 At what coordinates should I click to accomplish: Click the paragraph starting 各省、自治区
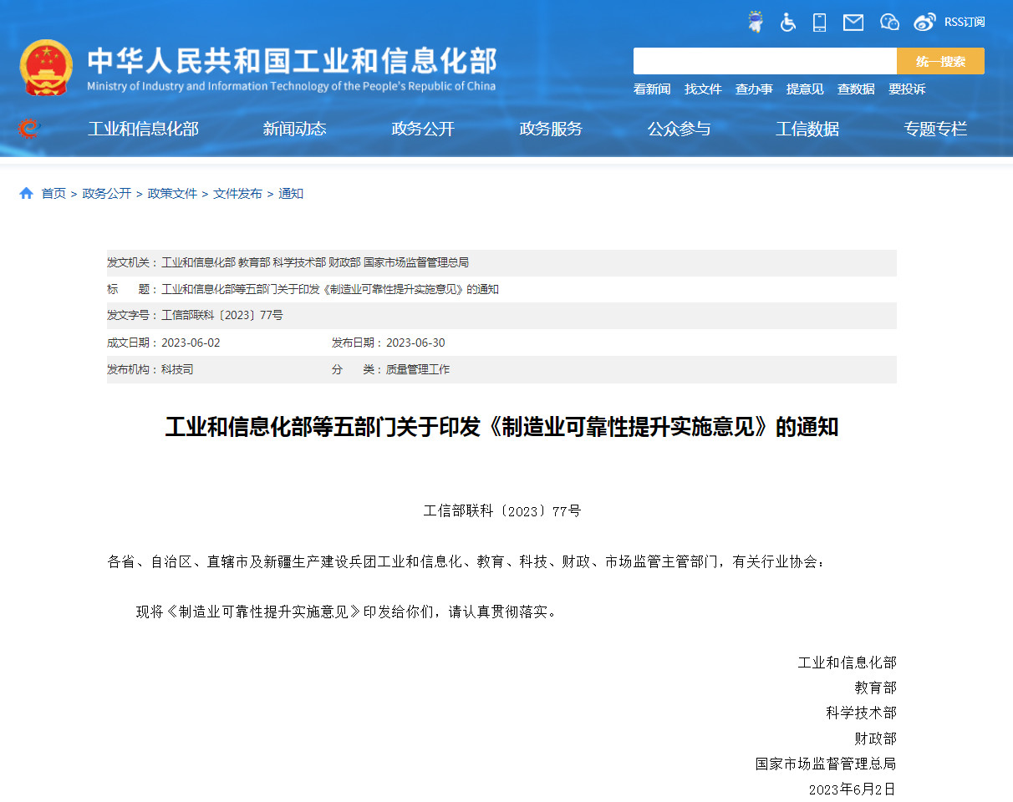tap(467, 561)
